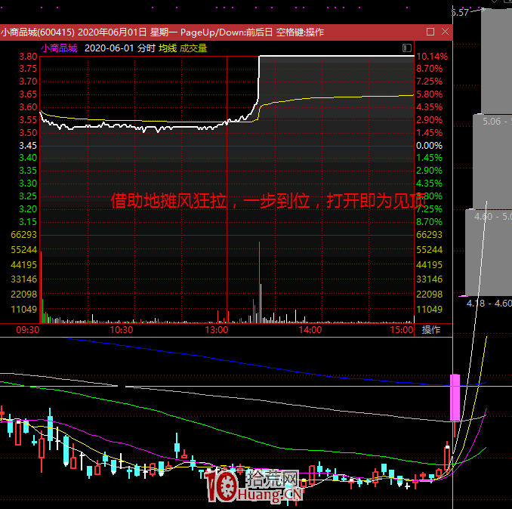
Task: Click the tallest red volume bar after 13:00
Action: [259, 282]
